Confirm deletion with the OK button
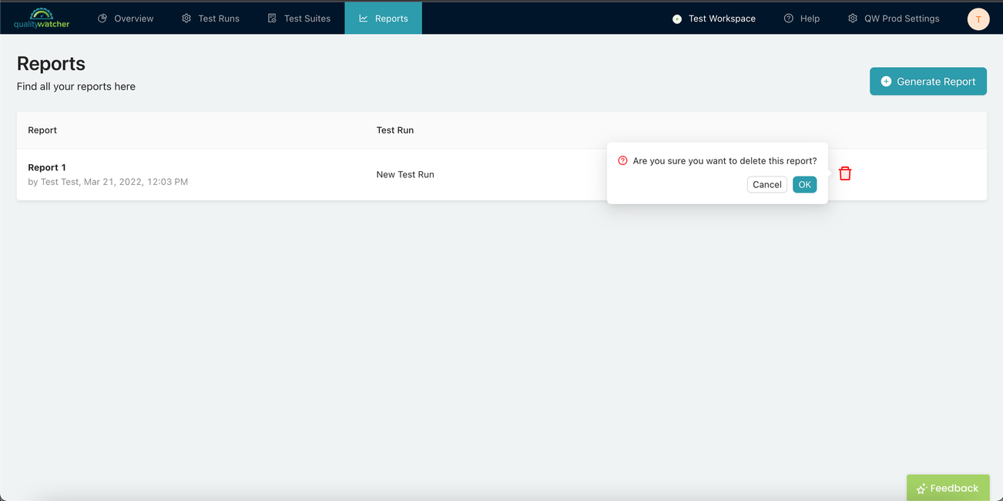Viewport: 1003px width, 501px height. tap(804, 184)
